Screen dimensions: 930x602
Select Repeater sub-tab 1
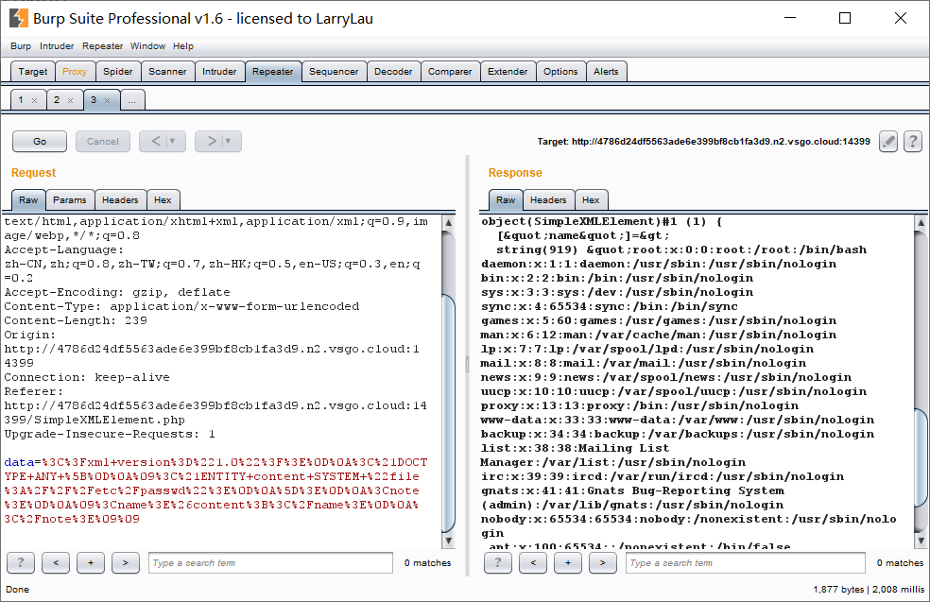(21, 99)
